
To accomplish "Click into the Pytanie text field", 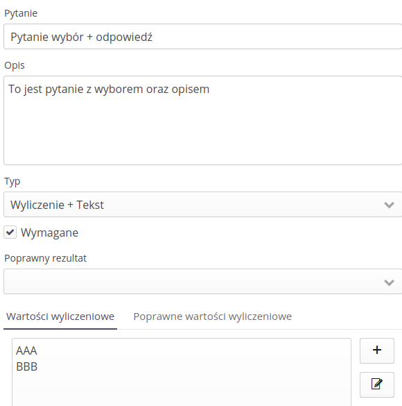I will [x=202, y=37].
